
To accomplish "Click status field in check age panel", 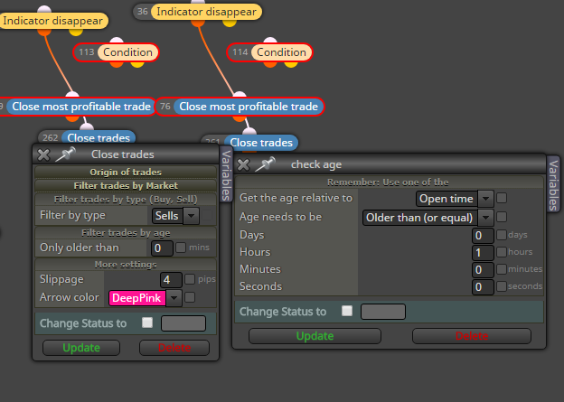I will point(383,312).
